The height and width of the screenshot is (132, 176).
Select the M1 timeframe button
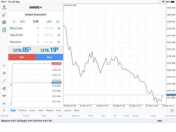coord(4,104)
